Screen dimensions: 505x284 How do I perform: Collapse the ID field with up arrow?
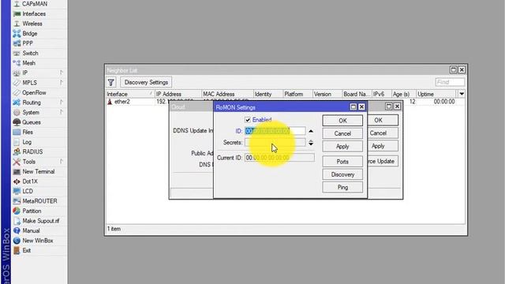pyautogui.click(x=311, y=131)
